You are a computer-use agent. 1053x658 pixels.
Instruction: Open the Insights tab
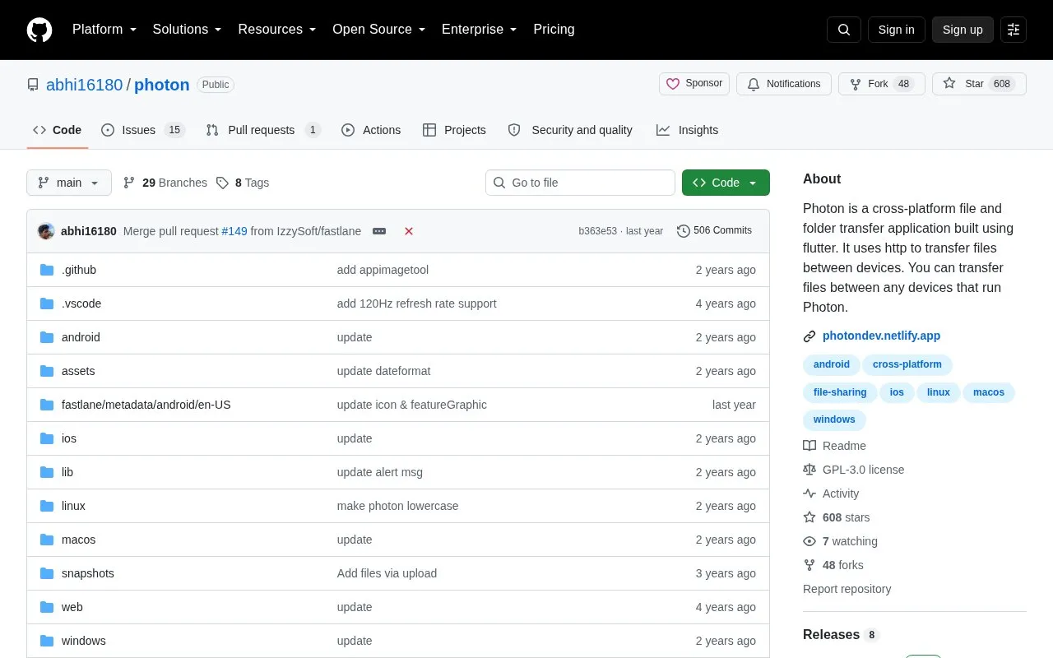688,130
